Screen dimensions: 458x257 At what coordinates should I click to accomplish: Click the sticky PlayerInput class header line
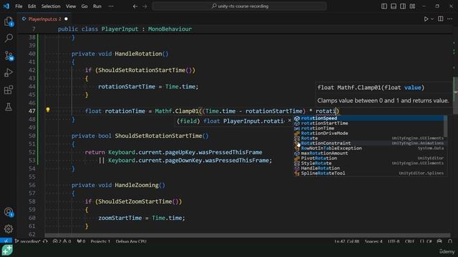tap(234, 29)
